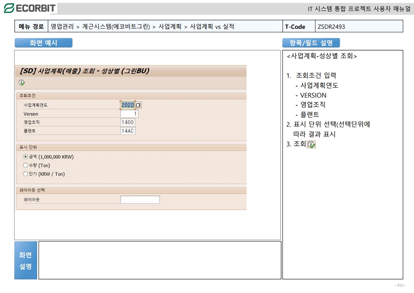Focus the Version input field
The image size is (414, 293).
click(129, 114)
